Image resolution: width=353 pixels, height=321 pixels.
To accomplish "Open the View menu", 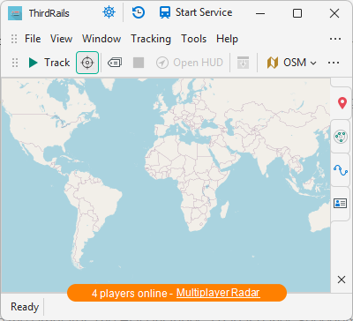I will tap(61, 39).
